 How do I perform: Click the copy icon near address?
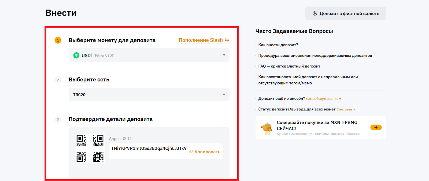pos(191,152)
